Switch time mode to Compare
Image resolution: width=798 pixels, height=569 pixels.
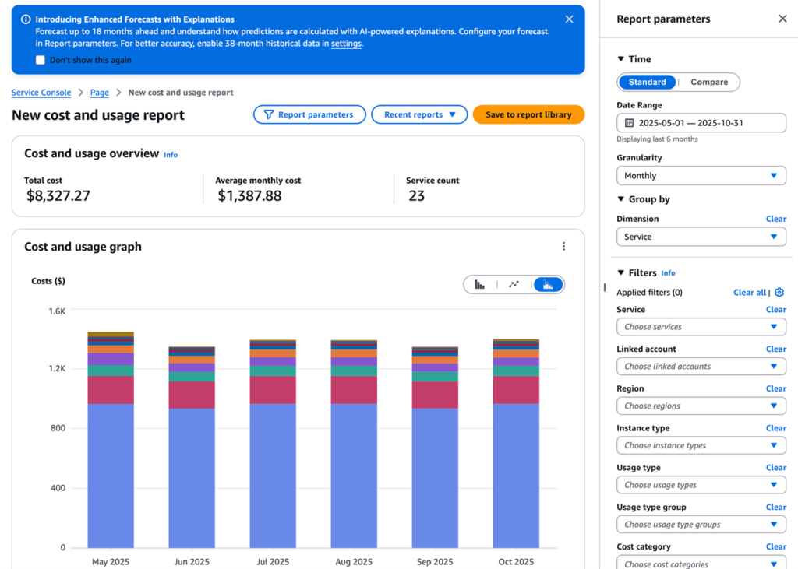[709, 82]
